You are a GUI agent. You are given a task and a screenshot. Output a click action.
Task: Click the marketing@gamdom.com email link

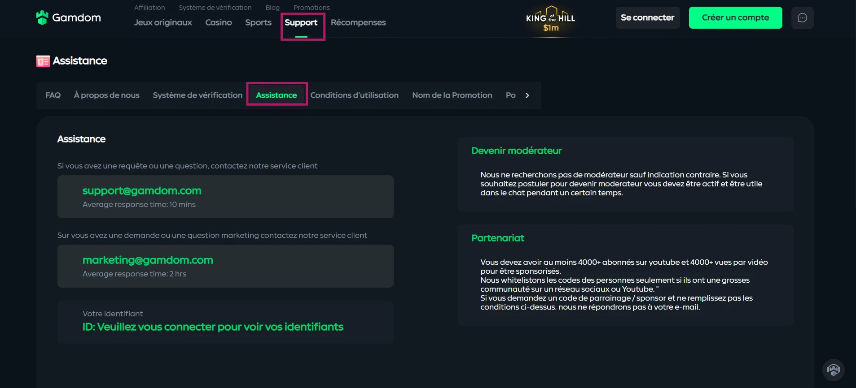tap(148, 260)
